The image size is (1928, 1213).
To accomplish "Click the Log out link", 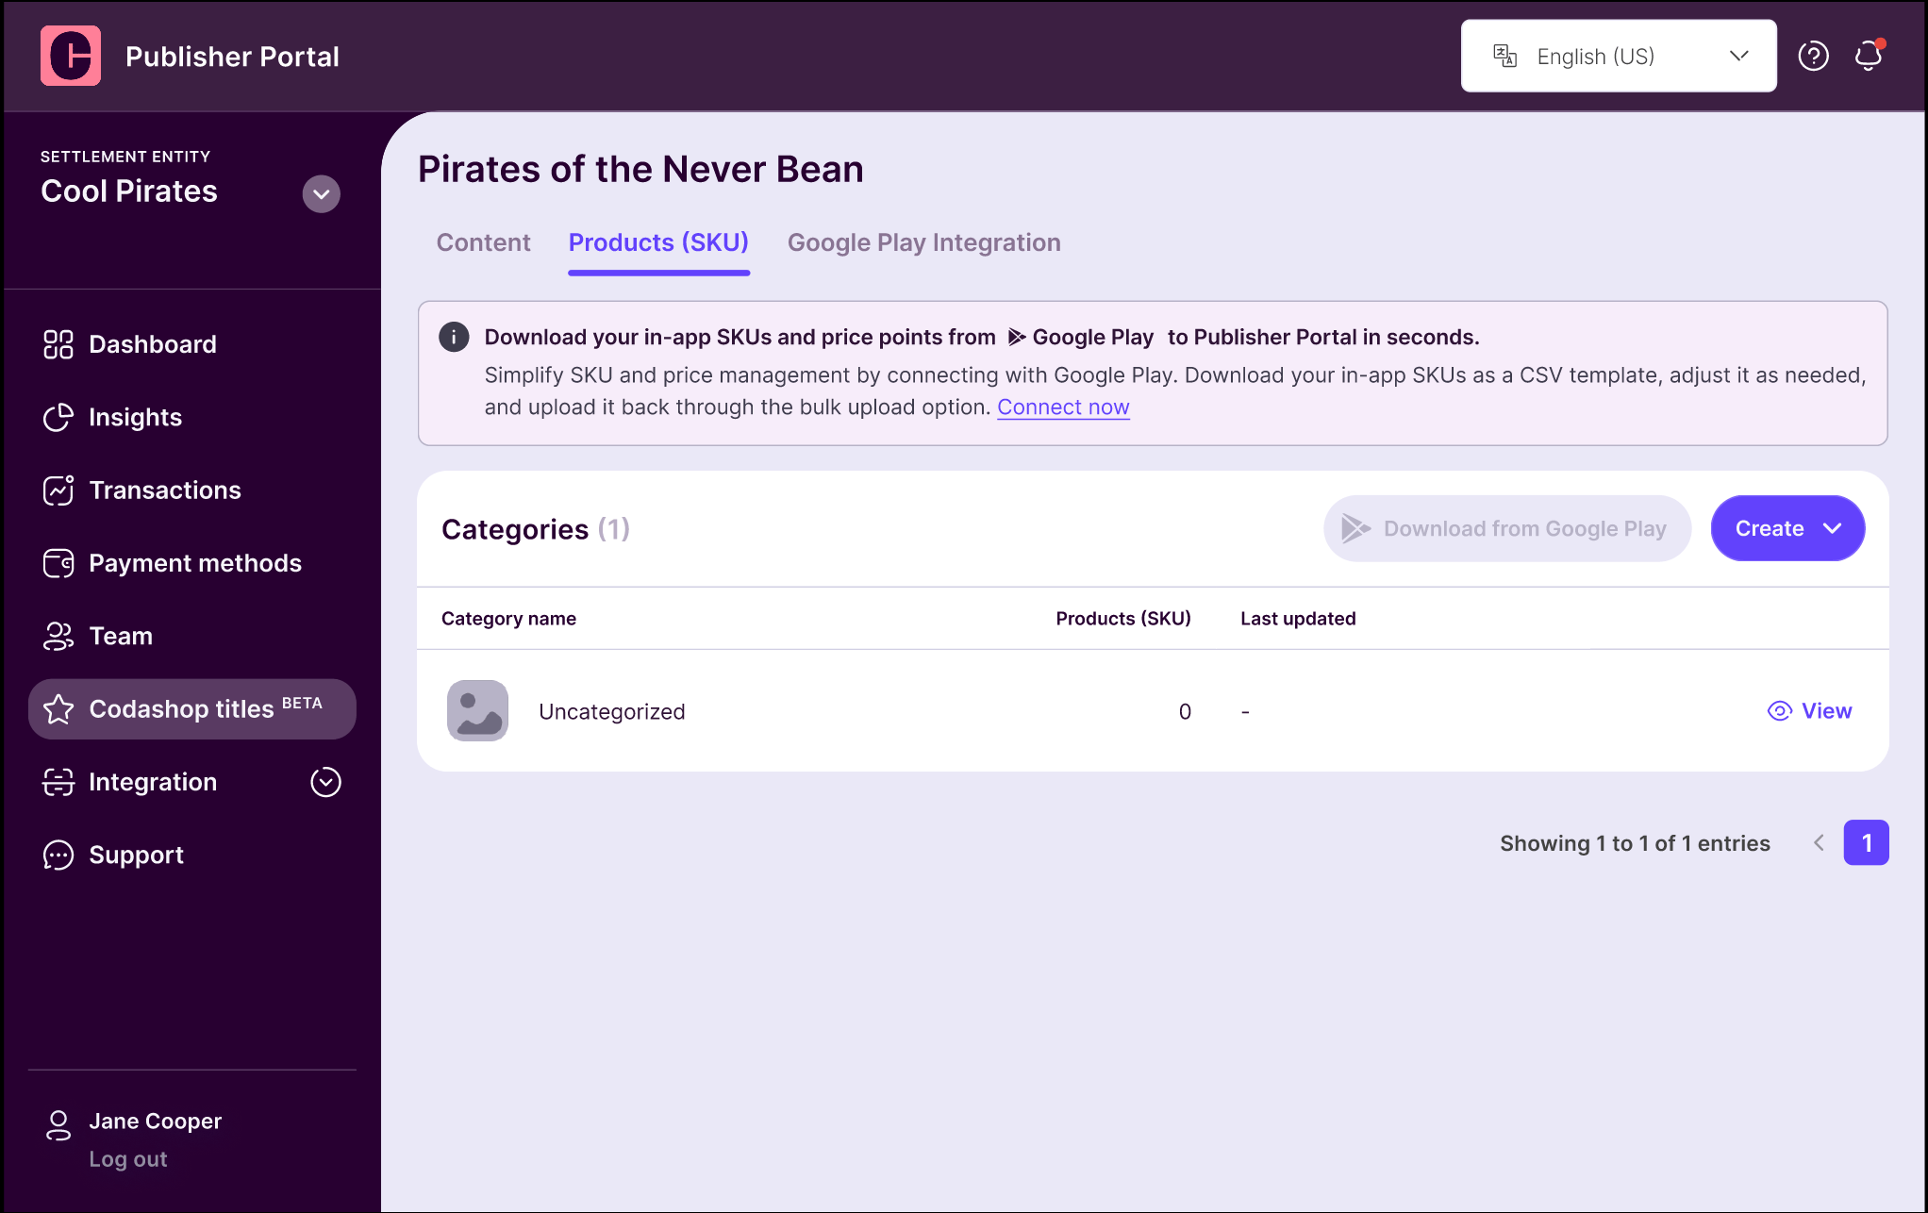I will pos(128,1159).
